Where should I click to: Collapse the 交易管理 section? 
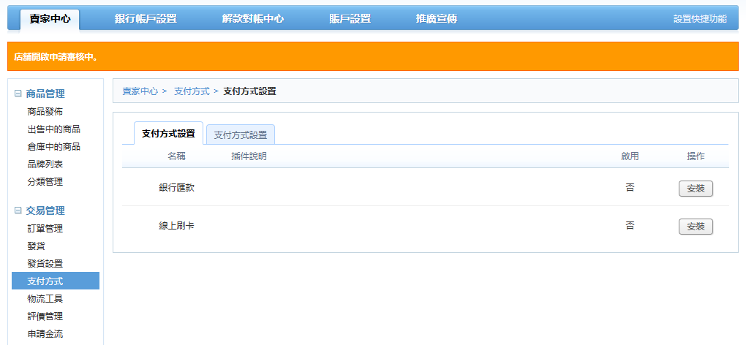(18, 211)
